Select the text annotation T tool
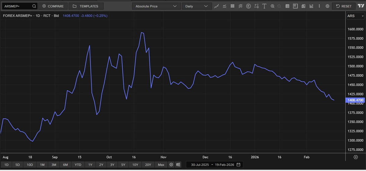Image resolution: width=366 pixels, height=171 pixels. point(264,6)
